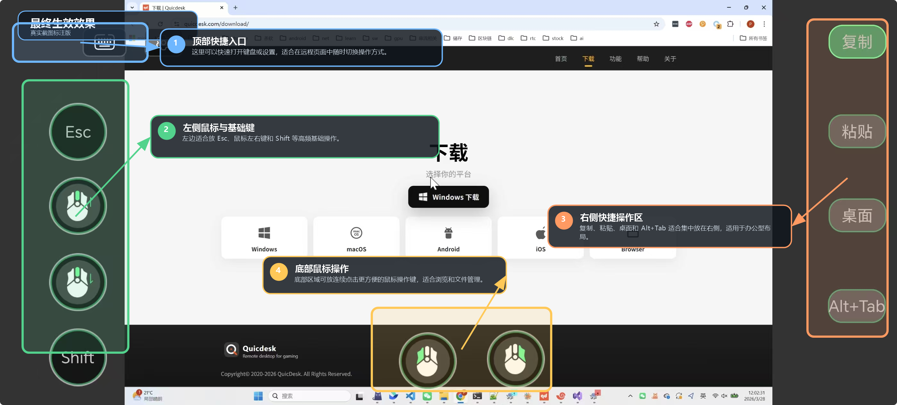Open the 区块链 bookmark folder
897x405 pixels.
point(480,38)
